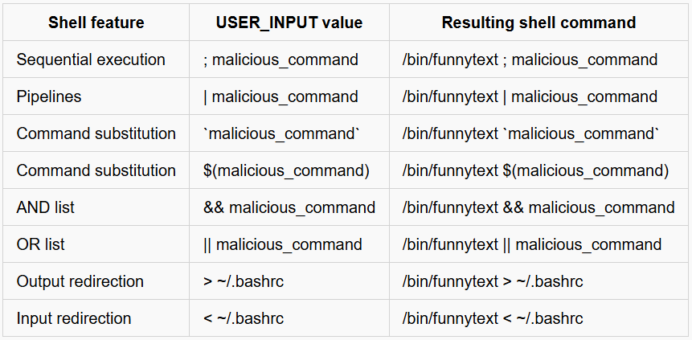Click the "&& malicious_command" input value

pyautogui.click(x=289, y=207)
